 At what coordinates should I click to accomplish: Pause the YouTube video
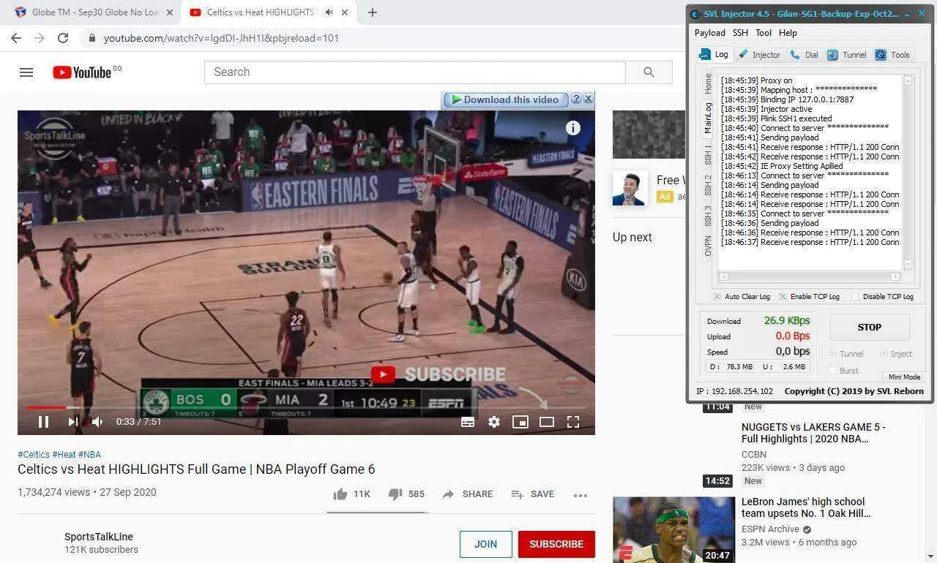pos(43,422)
